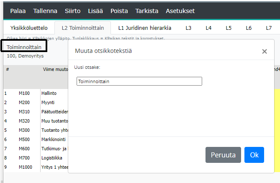The image size is (280, 183).
Task: Close the Muuta otsikkotekstiä dialog
Action: coord(264,51)
